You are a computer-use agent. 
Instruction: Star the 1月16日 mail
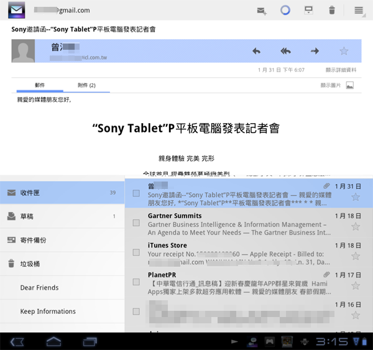[356, 316]
